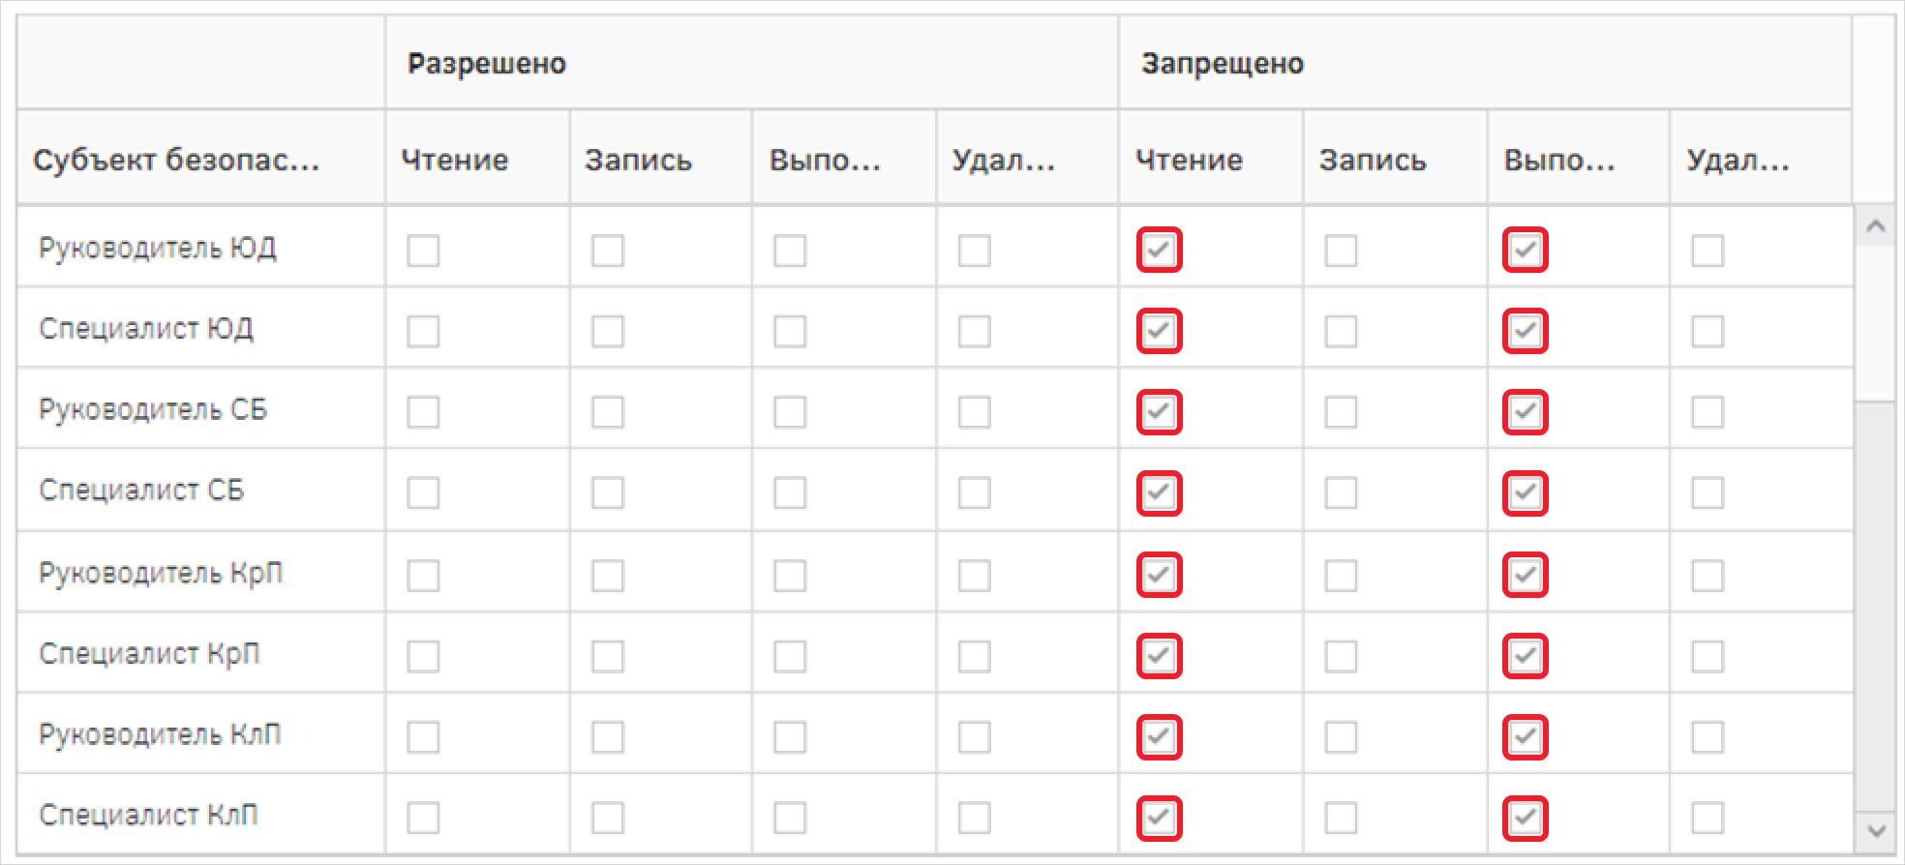Uncheck forbidden Выполнение for Специалист СБ
Screen dimensions: 1905x865
point(1525,493)
